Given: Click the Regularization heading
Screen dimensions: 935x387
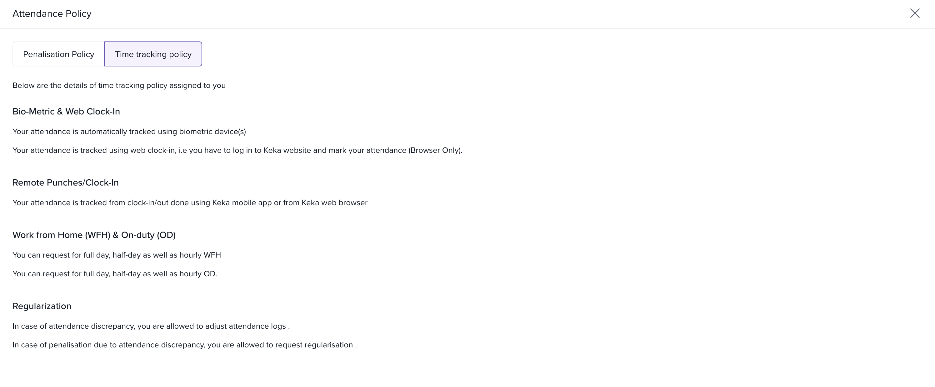Looking at the screenshot, I should pyautogui.click(x=42, y=306).
